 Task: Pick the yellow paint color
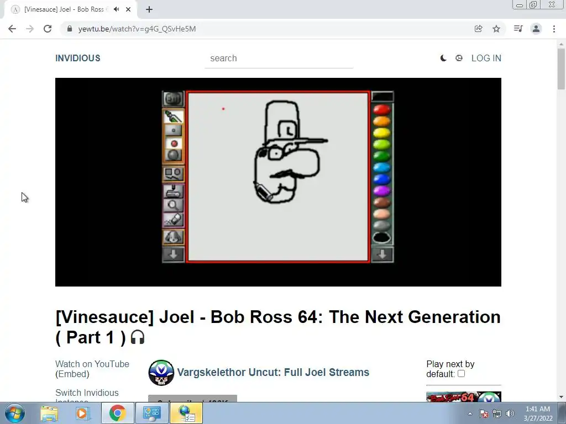(381, 133)
